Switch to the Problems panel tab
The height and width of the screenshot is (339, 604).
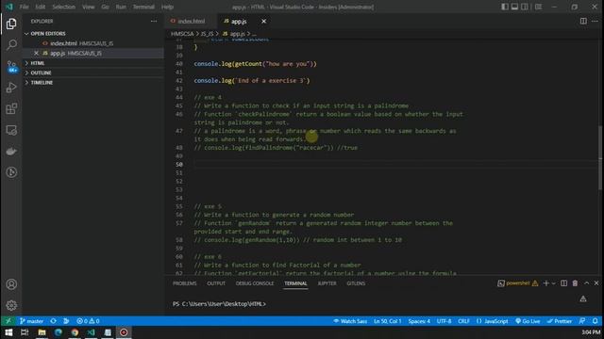[184, 283]
